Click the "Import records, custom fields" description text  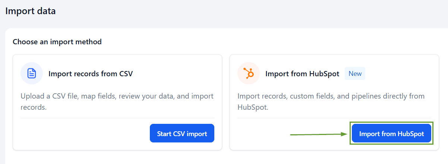pyautogui.click(x=331, y=102)
